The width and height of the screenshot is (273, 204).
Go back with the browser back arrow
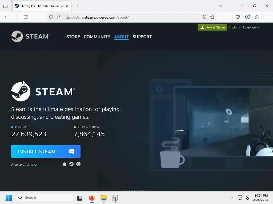pos(6,17)
